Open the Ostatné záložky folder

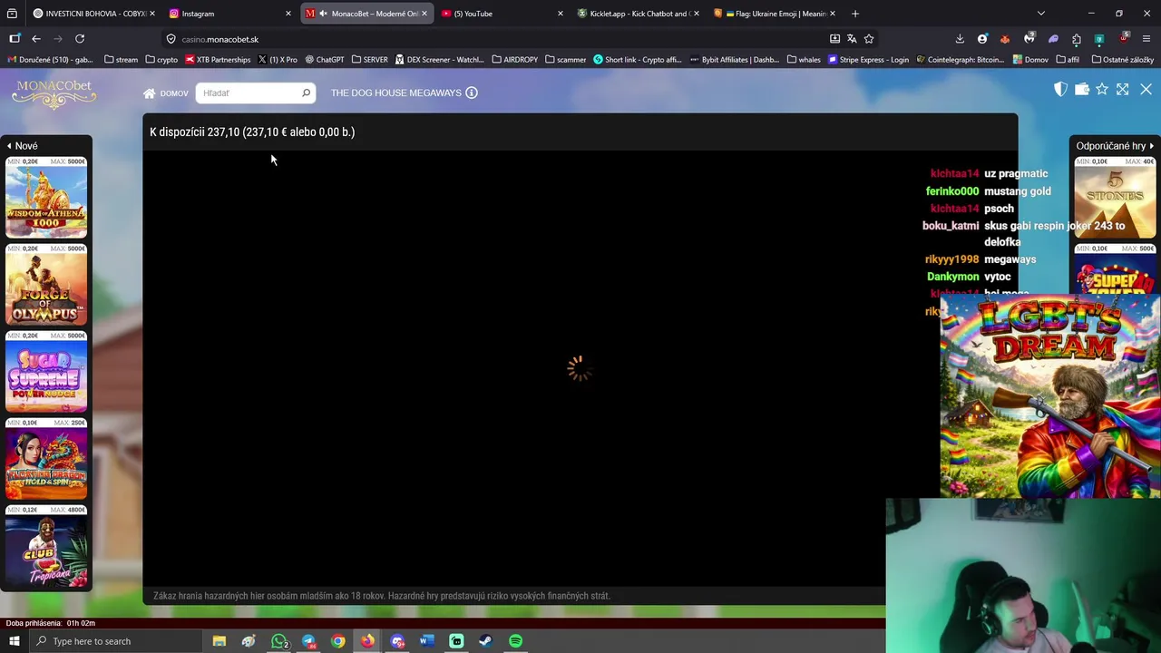(x=1123, y=60)
